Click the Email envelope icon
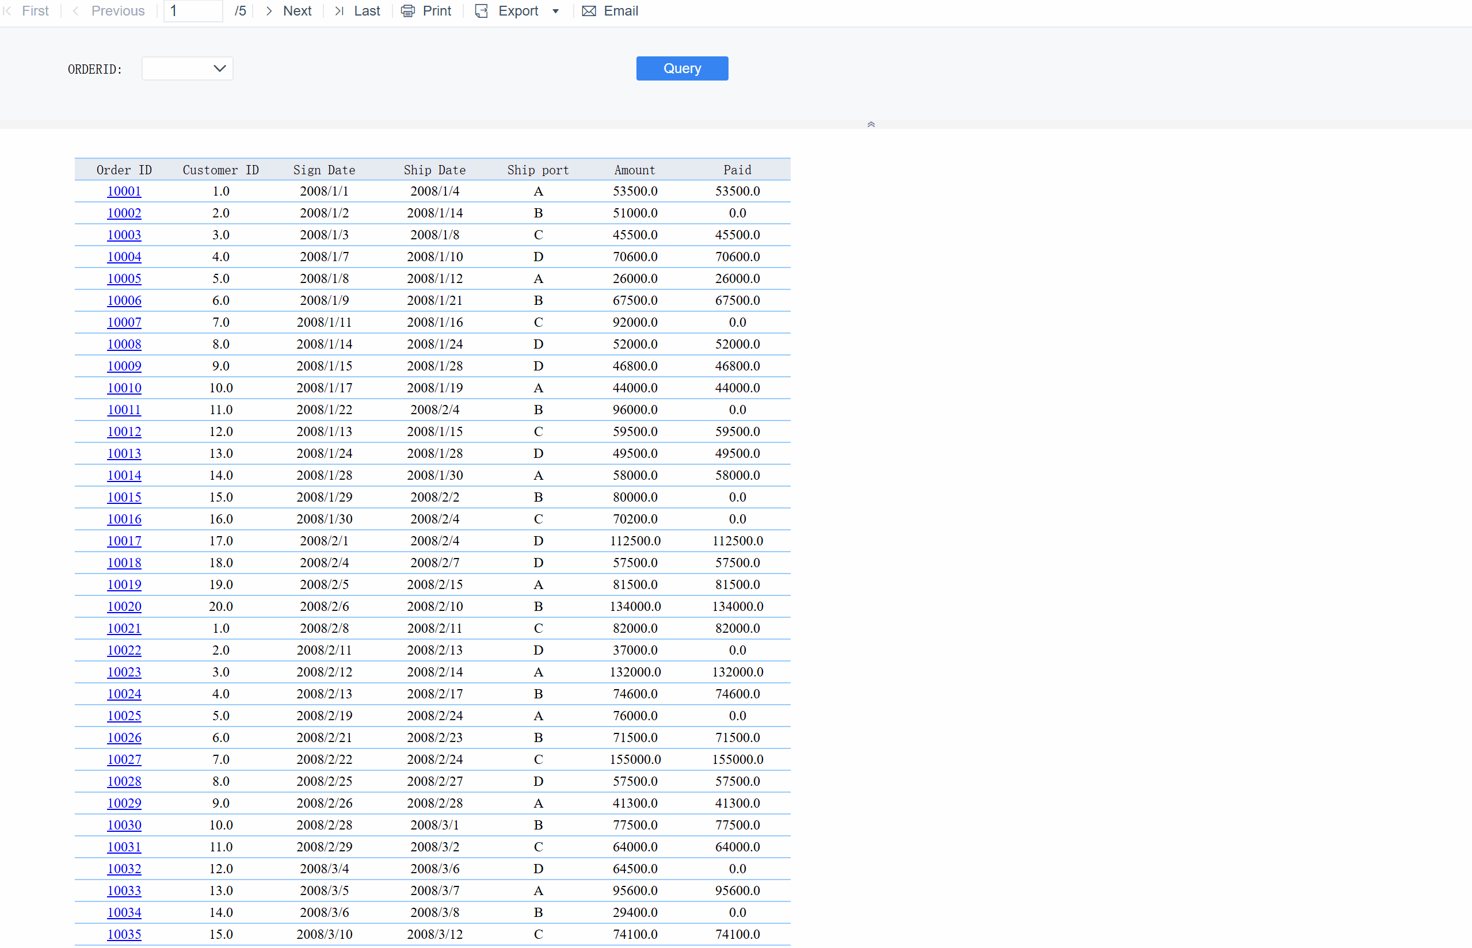 pos(589,11)
